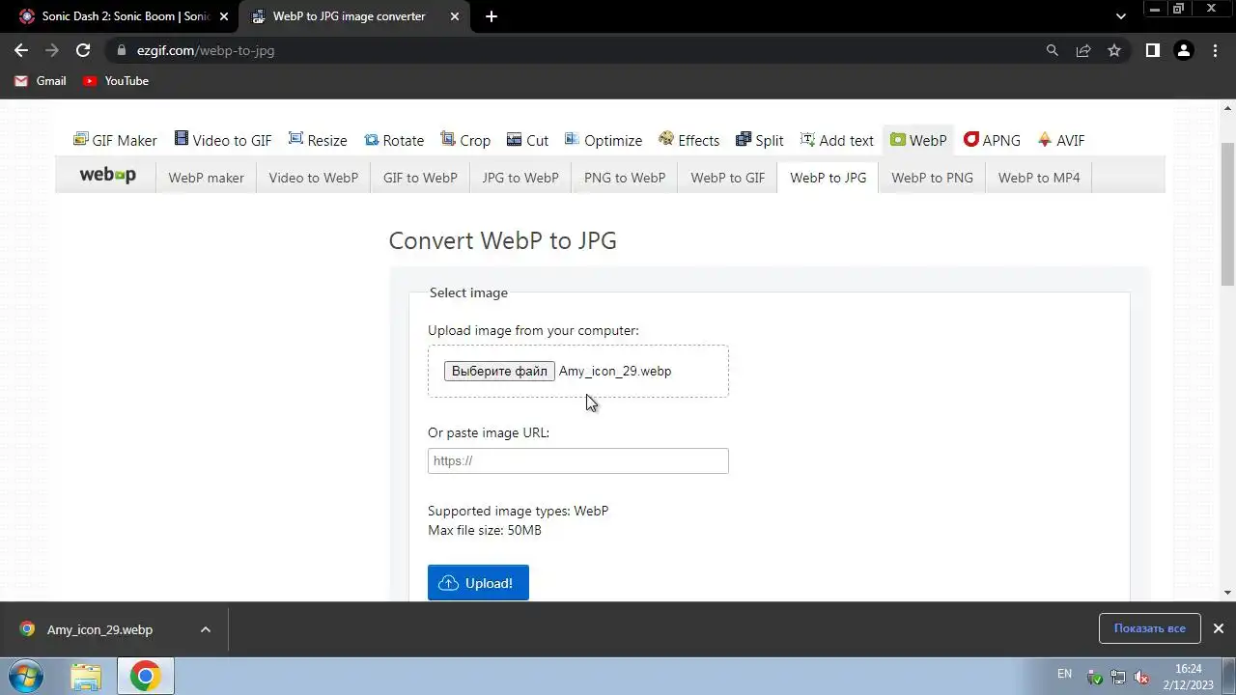The image size is (1236, 695).
Task: Open the Effects tool
Action: coord(689,140)
